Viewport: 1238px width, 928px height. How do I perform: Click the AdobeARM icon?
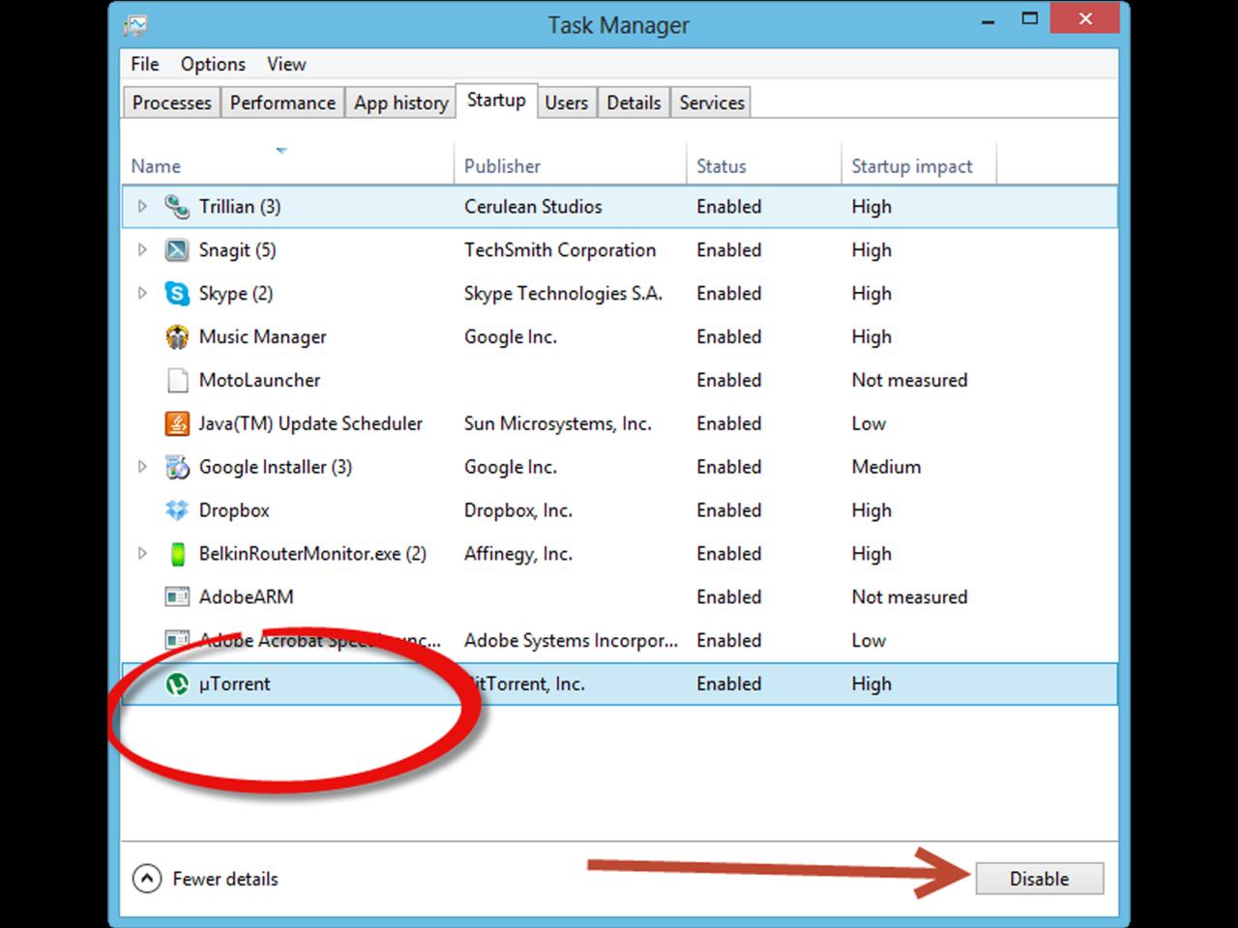(x=177, y=597)
